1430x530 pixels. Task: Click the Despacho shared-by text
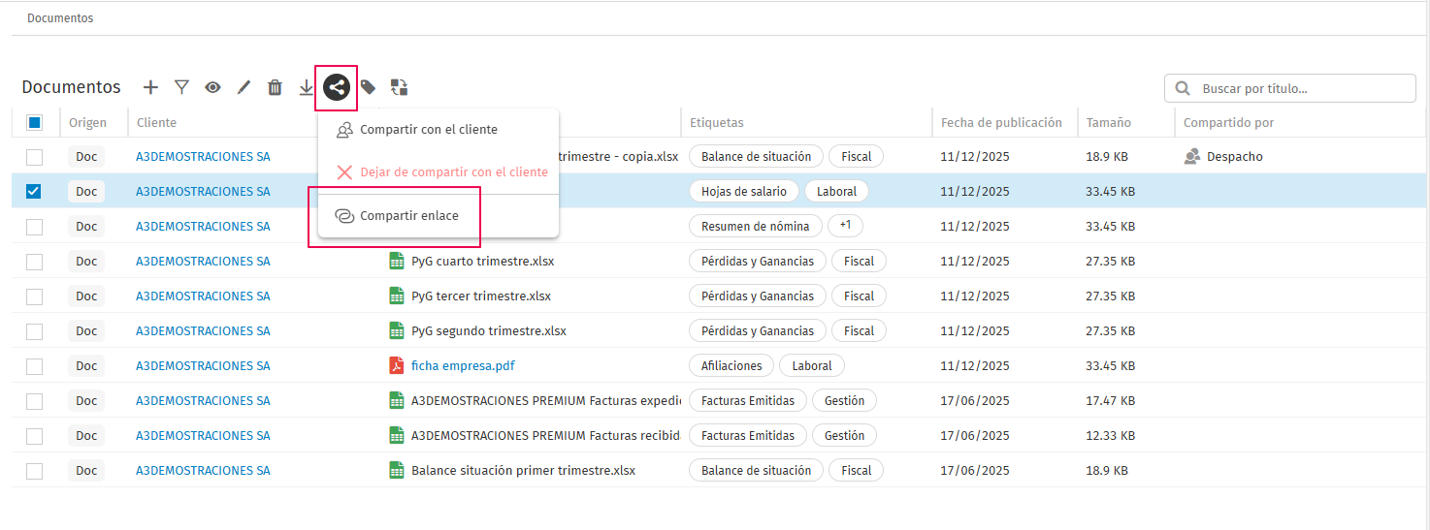[x=1235, y=156]
